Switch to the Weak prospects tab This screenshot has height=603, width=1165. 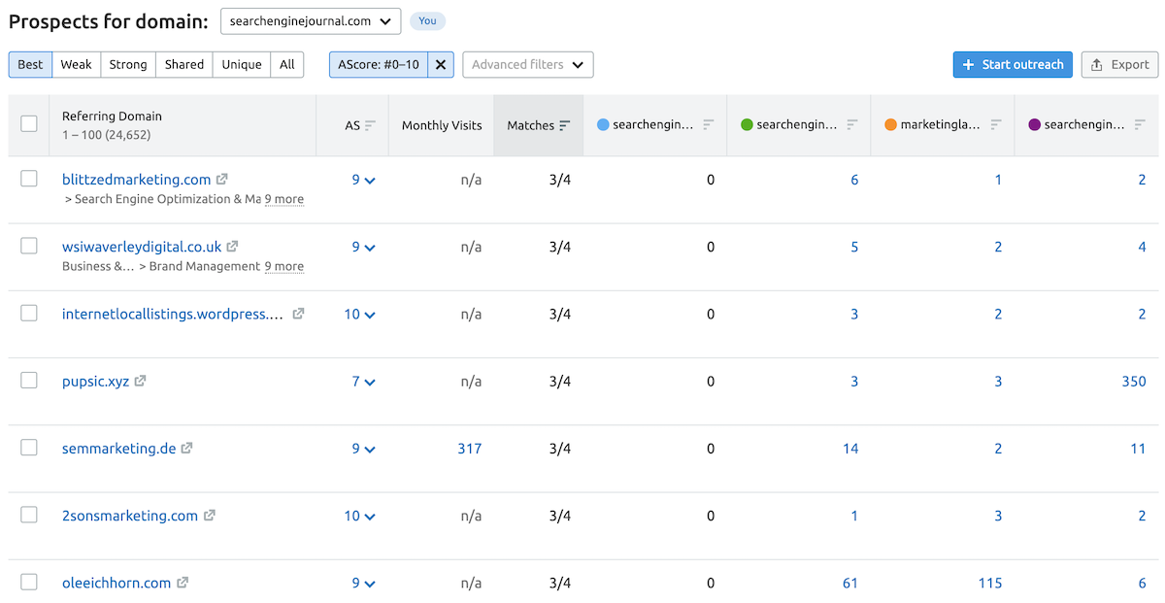point(76,64)
